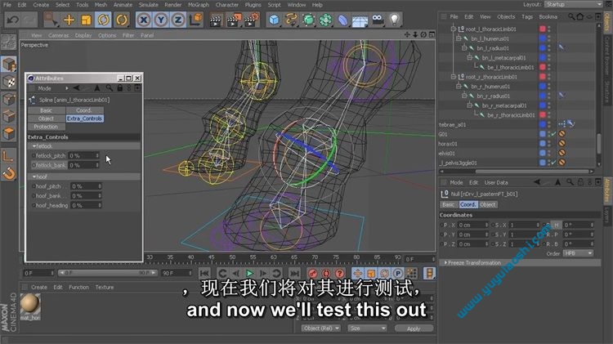Image resolution: width=613 pixels, height=344 pixels.
Task: Toggle the Y axis lock
Action: (x=160, y=19)
